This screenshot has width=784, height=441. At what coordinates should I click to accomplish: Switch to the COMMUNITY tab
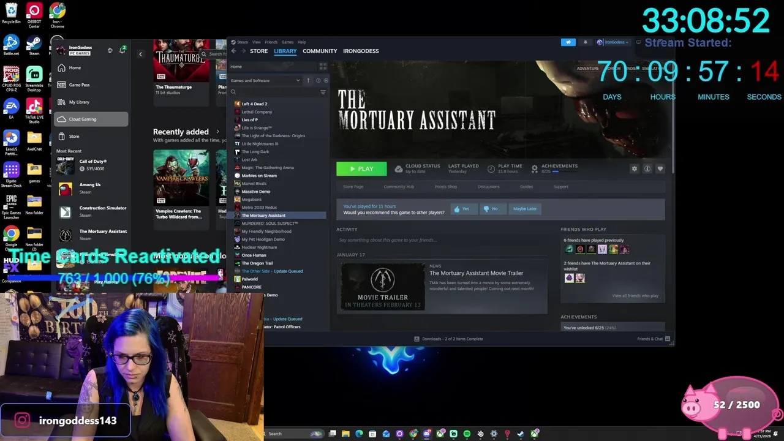tap(320, 51)
